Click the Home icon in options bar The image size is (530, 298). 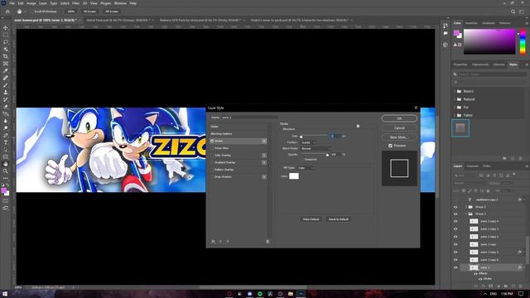(7, 12)
